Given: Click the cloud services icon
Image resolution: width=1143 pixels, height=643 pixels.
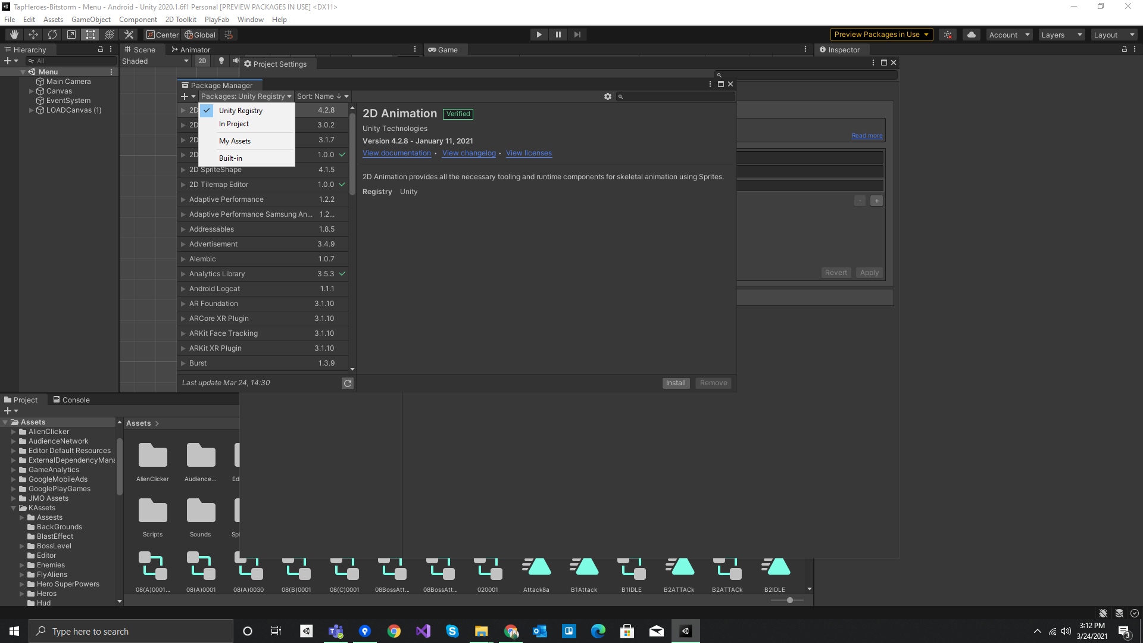Looking at the screenshot, I should pos(972,35).
